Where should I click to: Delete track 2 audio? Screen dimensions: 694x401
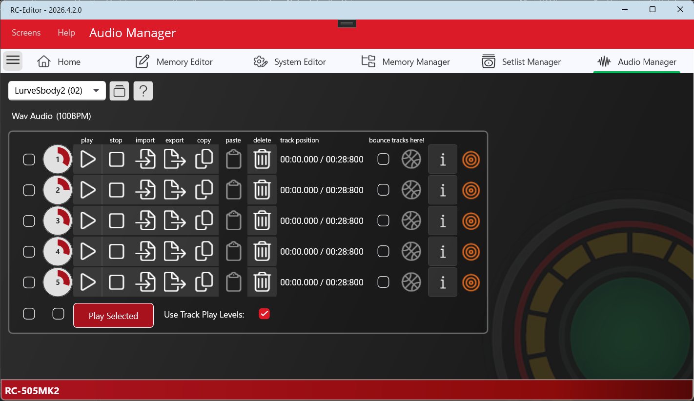pos(262,190)
